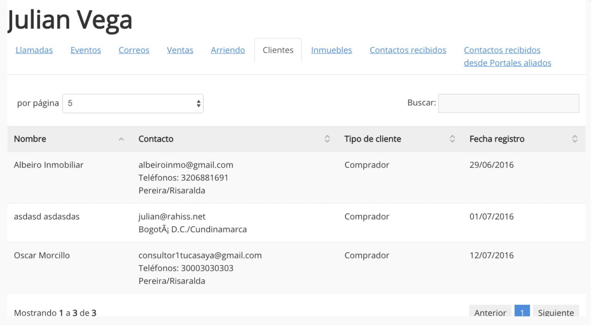
Task: Select page 1 in pagination
Action: click(522, 312)
